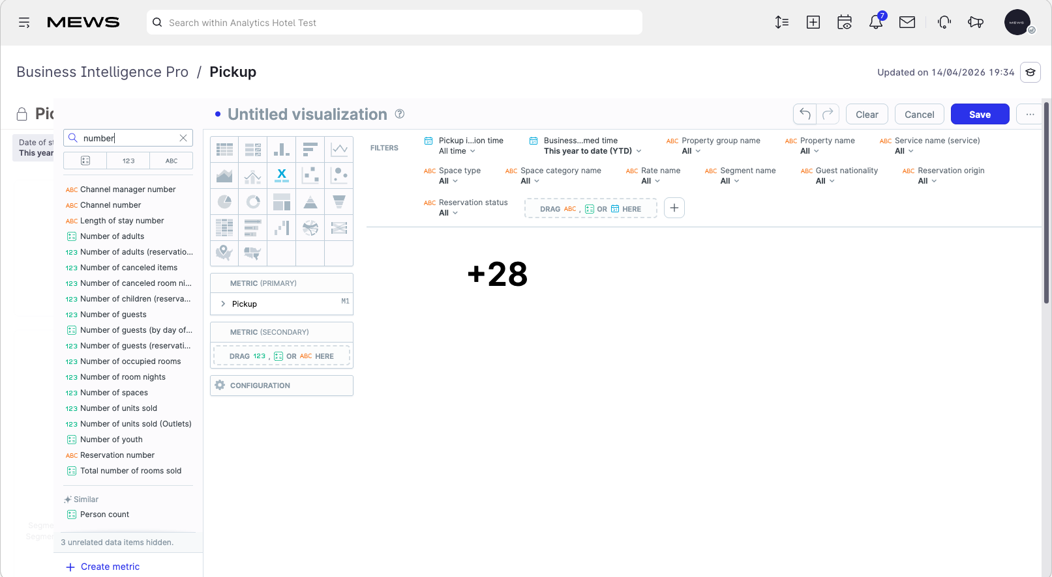Viewport: 1052px width, 577px height.
Task: Open the Property name filter dropdown
Action: pyautogui.click(x=820, y=146)
